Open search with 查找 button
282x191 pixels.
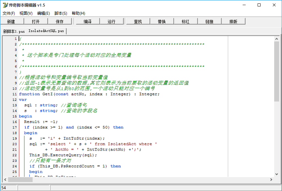pos(138,21)
